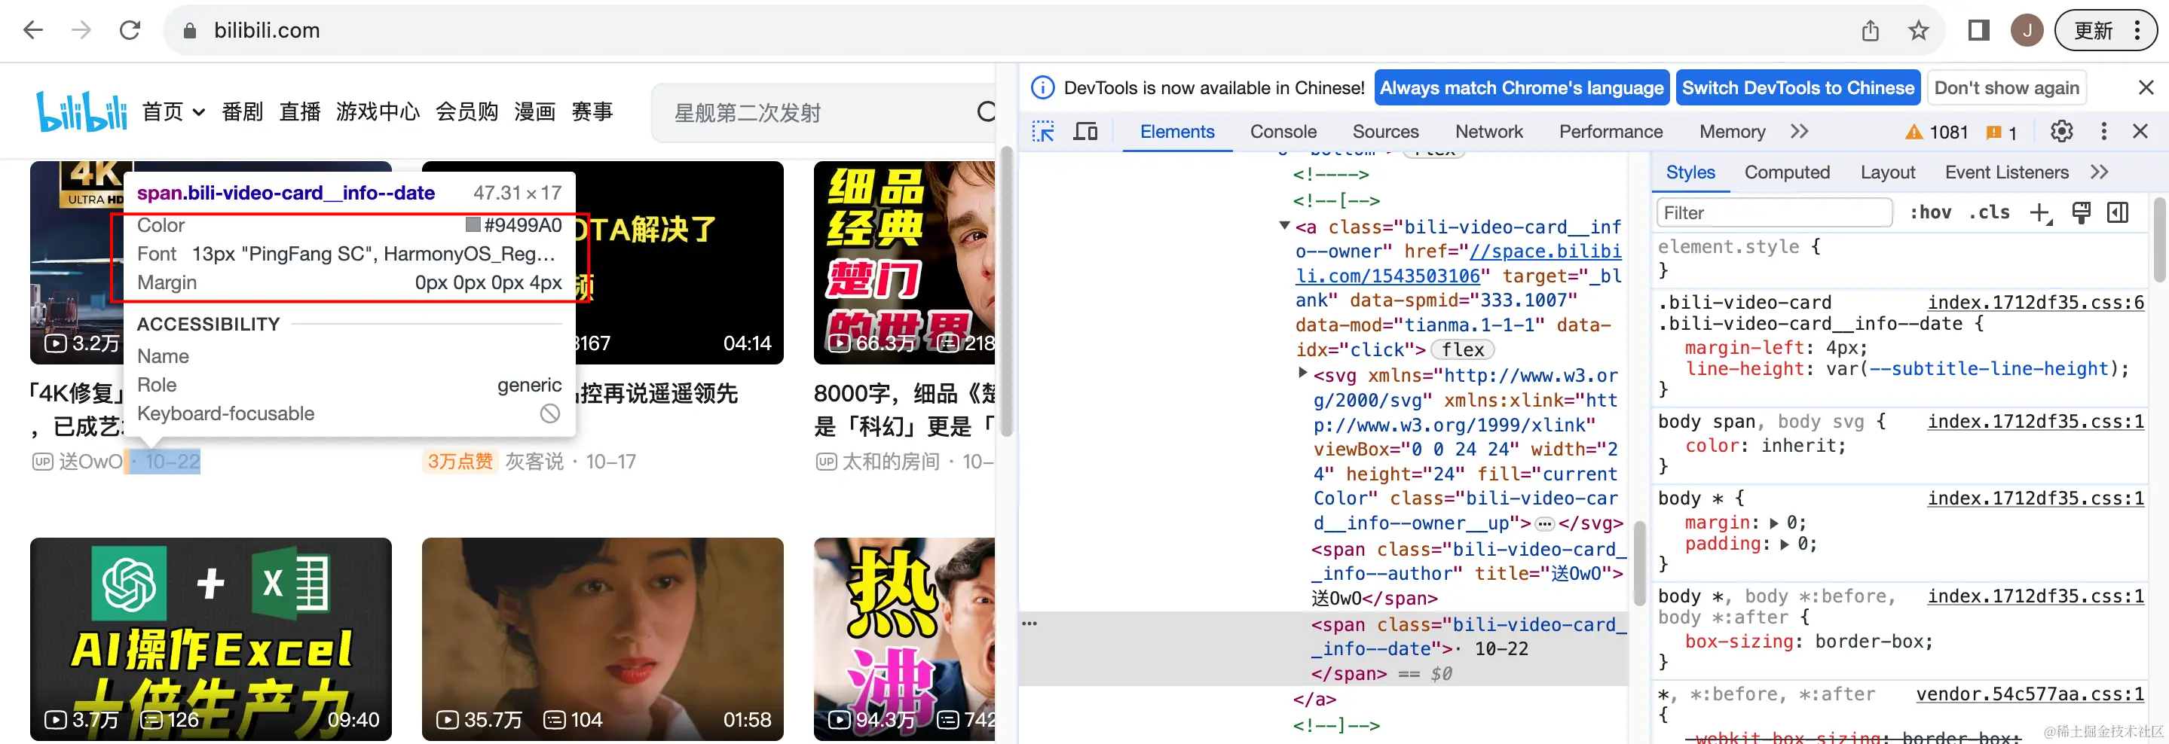This screenshot has width=2169, height=744.
Task: Reload the bilibili page
Action: pyautogui.click(x=130, y=30)
